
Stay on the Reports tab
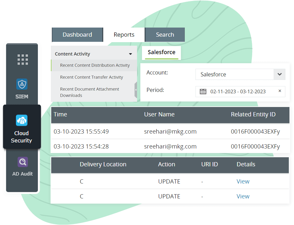(124, 34)
